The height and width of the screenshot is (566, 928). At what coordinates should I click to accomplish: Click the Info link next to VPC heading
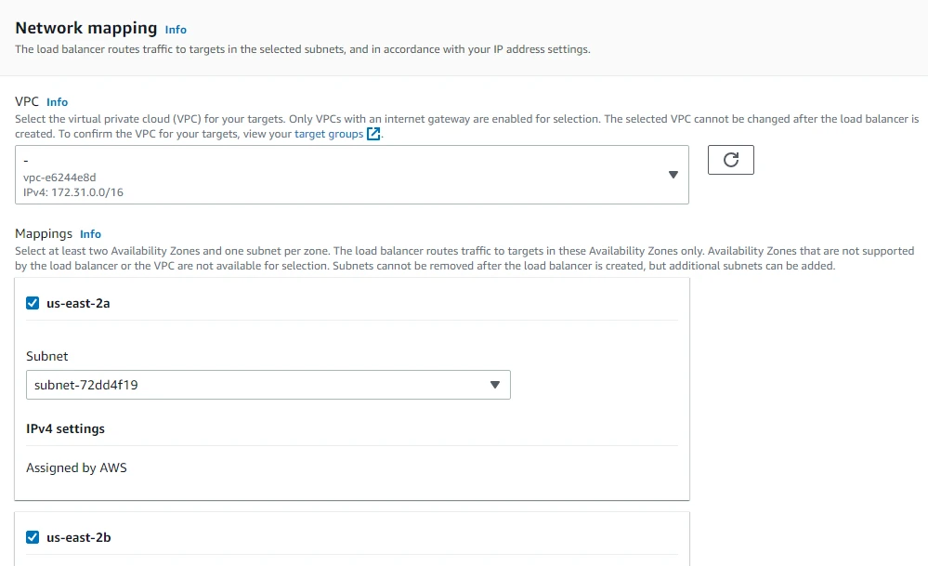(x=57, y=102)
